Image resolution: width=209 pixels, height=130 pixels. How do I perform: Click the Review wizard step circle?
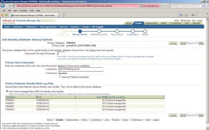pyautogui.click(x=145, y=31)
